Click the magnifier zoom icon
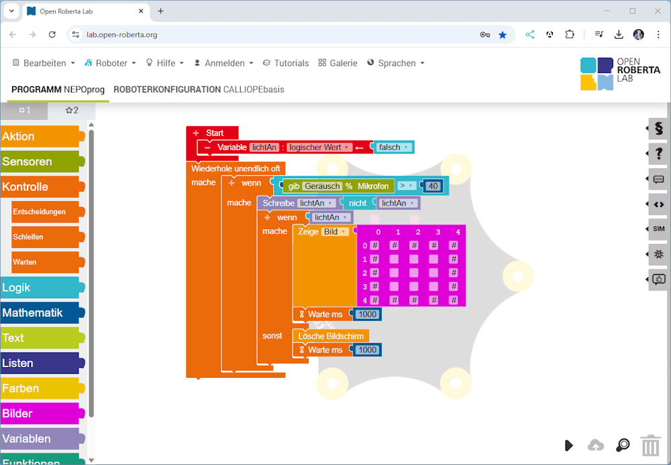The height and width of the screenshot is (465, 671). point(623,446)
